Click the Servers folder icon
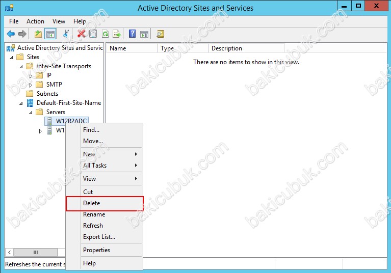Screen dimensions: 391x273 point(39,112)
